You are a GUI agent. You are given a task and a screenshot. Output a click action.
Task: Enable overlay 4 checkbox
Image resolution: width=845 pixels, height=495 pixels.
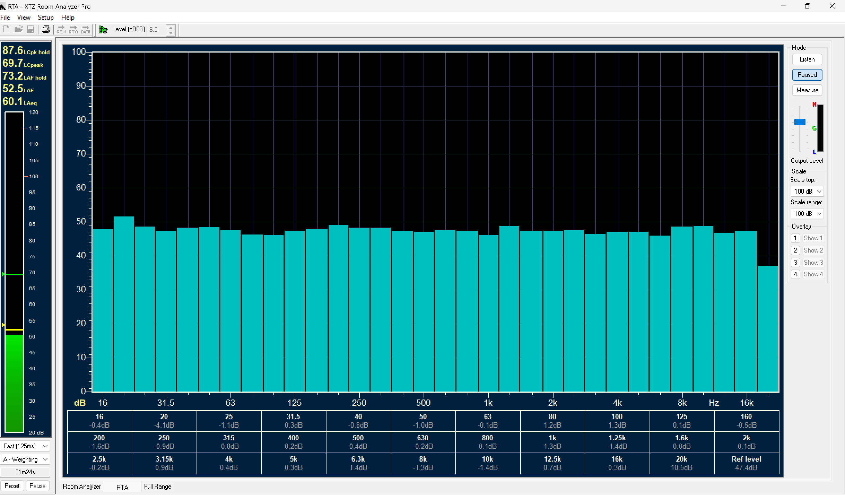[x=795, y=274]
